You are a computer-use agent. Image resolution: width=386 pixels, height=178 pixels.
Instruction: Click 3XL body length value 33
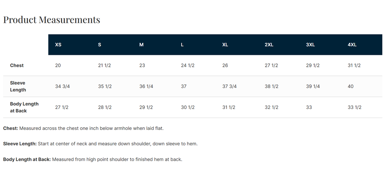[x=309, y=107]
